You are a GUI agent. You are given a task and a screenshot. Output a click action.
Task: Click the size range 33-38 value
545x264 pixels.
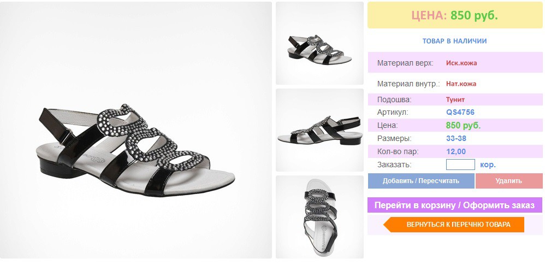pos(456,138)
